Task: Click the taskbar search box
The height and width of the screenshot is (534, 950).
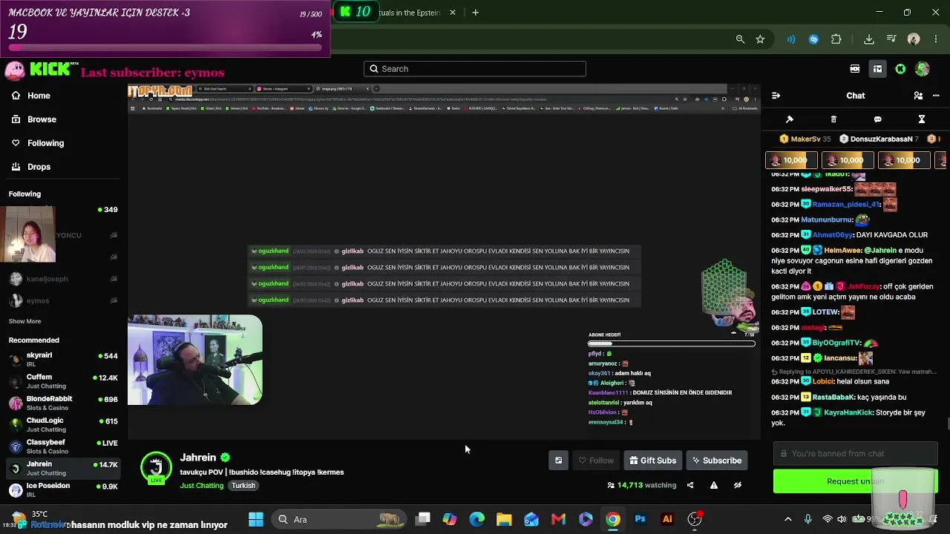Action: pyautogui.click(x=338, y=519)
